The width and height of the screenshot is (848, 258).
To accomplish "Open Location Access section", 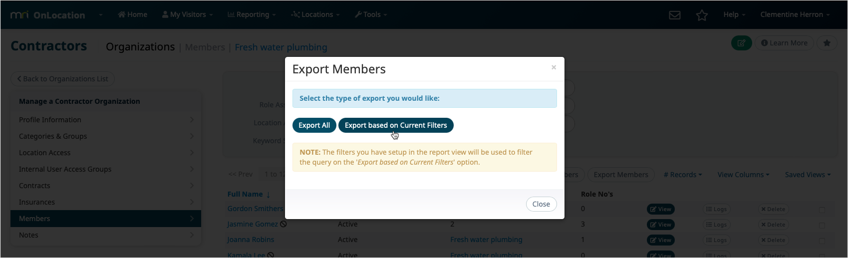I will (106, 153).
